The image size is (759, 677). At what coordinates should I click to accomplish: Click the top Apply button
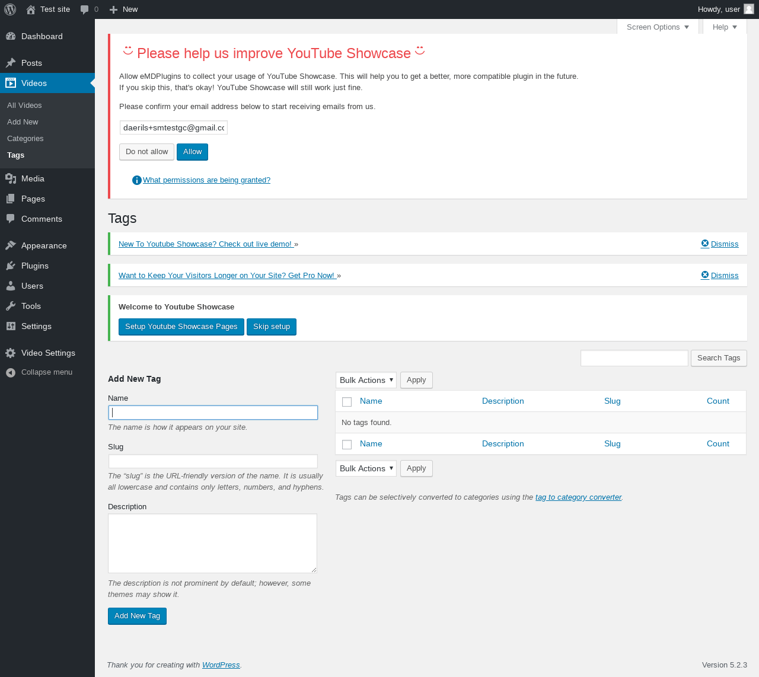point(416,380)
